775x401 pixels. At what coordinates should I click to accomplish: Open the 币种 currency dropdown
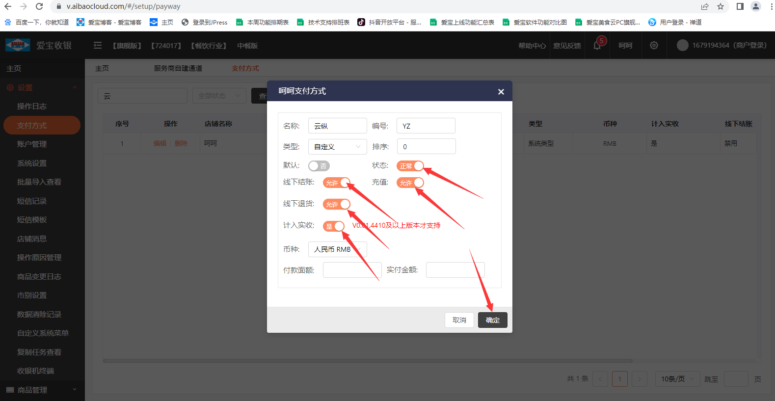tap(337, 249)
